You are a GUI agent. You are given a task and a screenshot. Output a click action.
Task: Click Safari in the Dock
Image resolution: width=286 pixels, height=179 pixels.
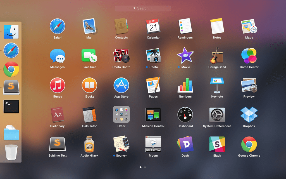tap(11, 50)
